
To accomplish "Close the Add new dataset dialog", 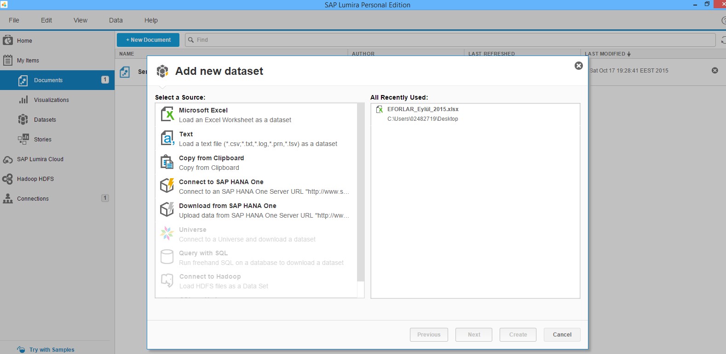I will (x=579, y=66).
